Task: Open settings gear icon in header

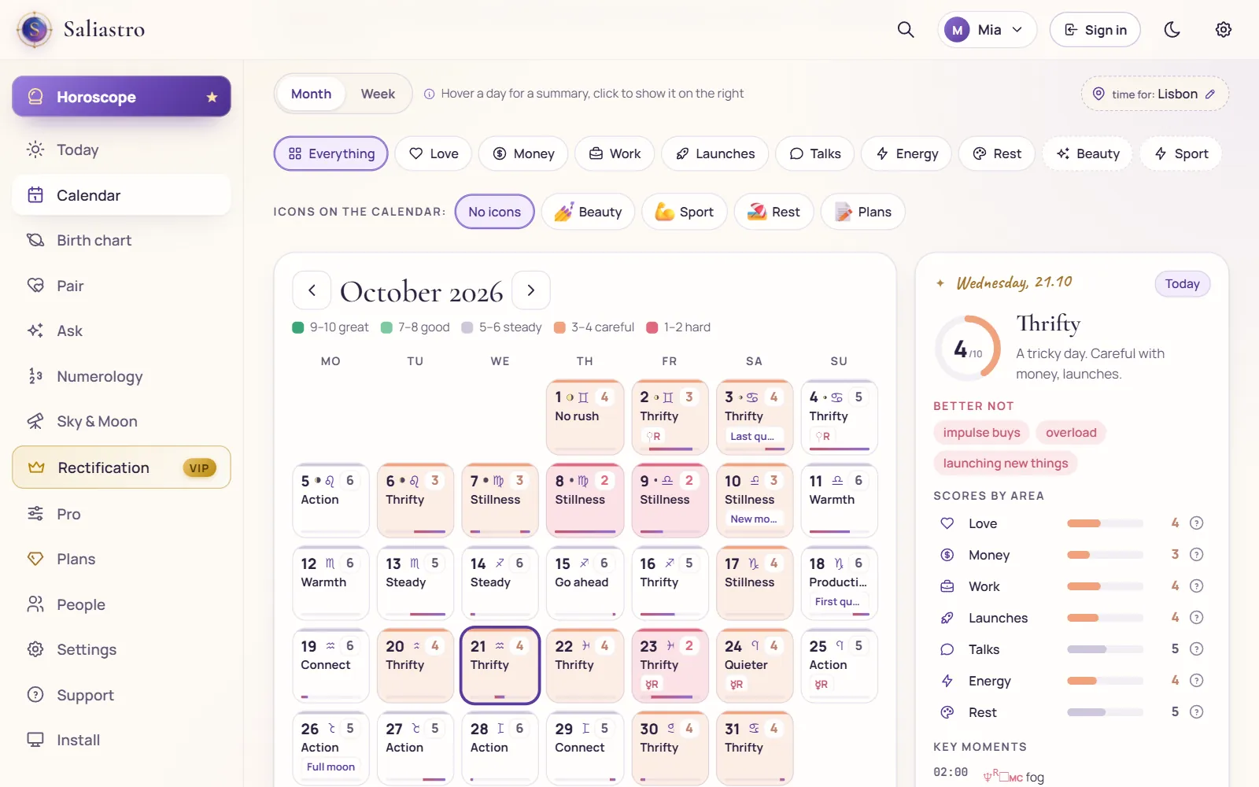Action: (1224, 30)
